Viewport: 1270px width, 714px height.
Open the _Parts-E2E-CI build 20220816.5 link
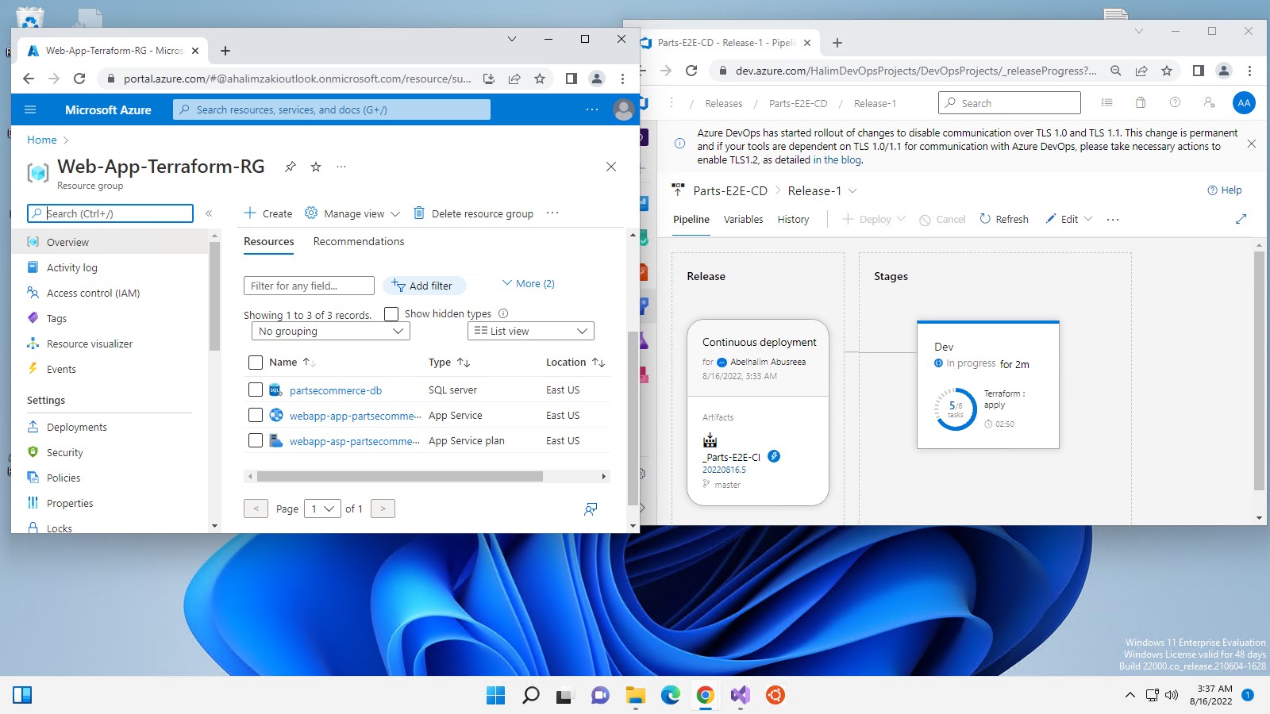click(724, 470)
